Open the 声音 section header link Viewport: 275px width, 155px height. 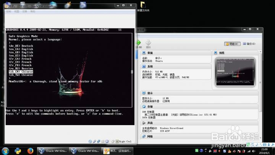150,123
